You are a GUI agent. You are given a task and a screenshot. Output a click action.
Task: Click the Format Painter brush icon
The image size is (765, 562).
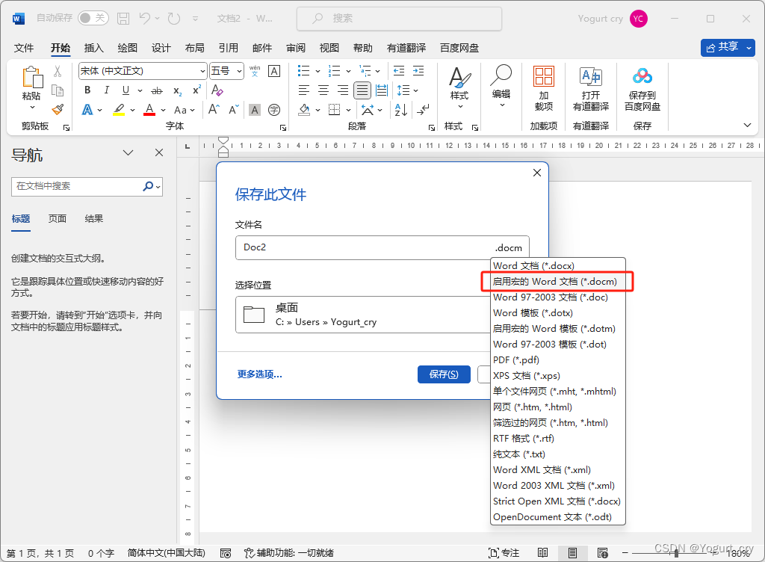(x=58, y=109)
